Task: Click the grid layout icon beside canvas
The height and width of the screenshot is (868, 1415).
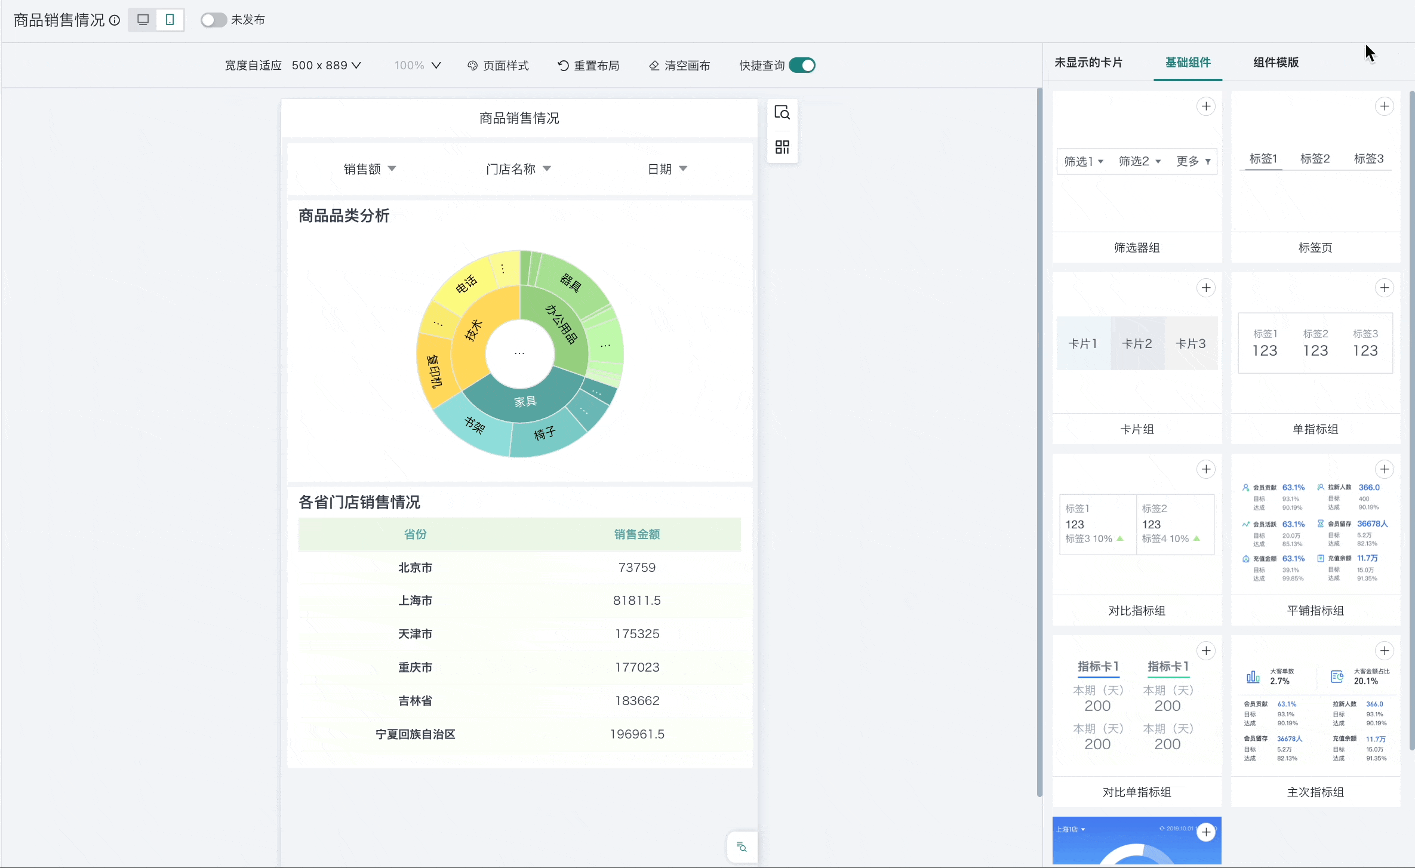Action: 782,147
